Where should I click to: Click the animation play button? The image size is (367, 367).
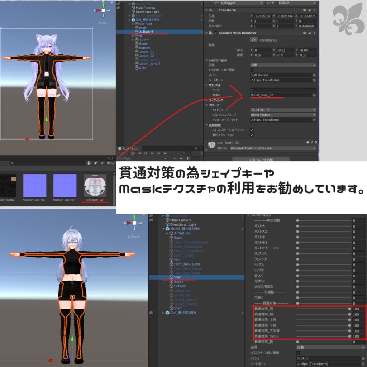(x=152, y=153)
